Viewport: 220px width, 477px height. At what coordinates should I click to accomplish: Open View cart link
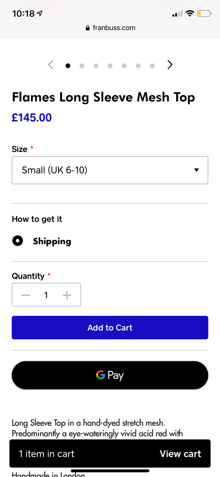click(x=180, y=454)
